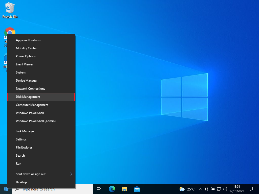This screenshot has width=259, height=194.
Task: Open Device Manager
Action: 41,81
